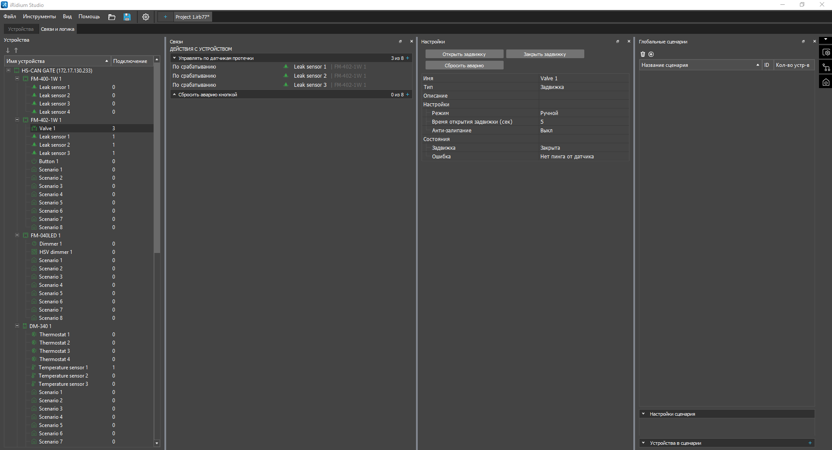Add a device to the scenario with the plus icon
The height and width of the screenshot is (450, 832).
810,443
